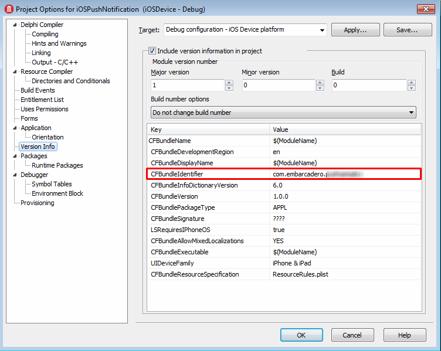This screenshot has height=351, width=441.
Task: Collapse the Delphi Compiler tree node
Action: [x=15, y=25]
